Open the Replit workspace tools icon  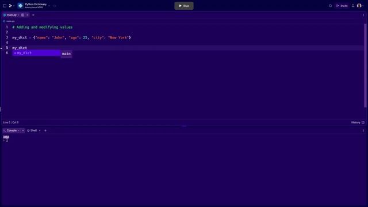[10, 6]
